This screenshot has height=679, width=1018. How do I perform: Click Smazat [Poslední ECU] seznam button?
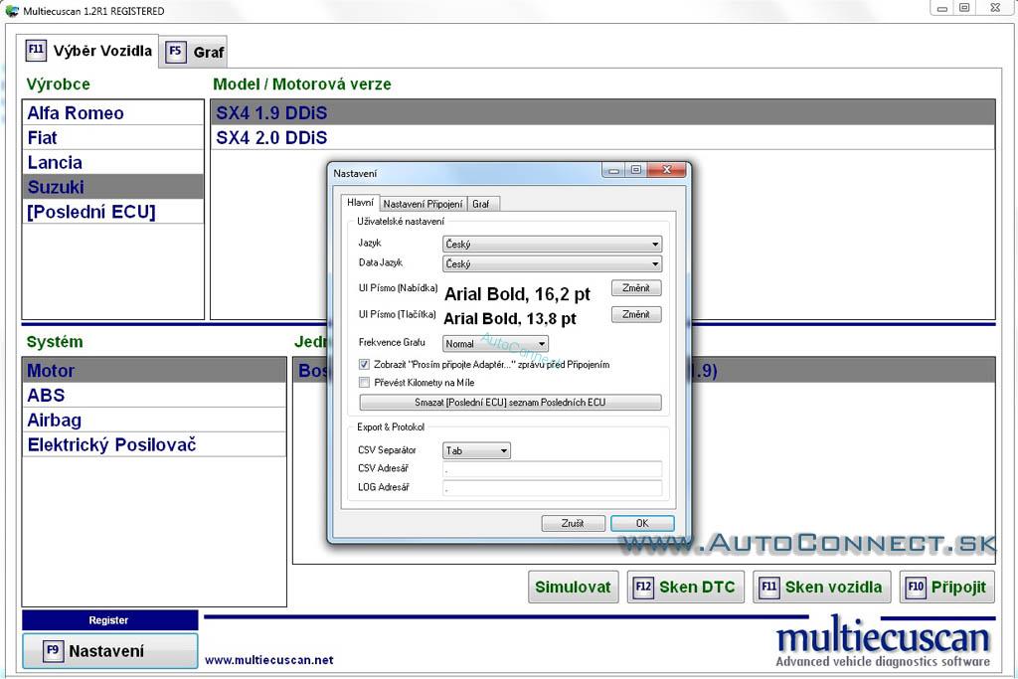pyautogui.click(x=510, y=403)
